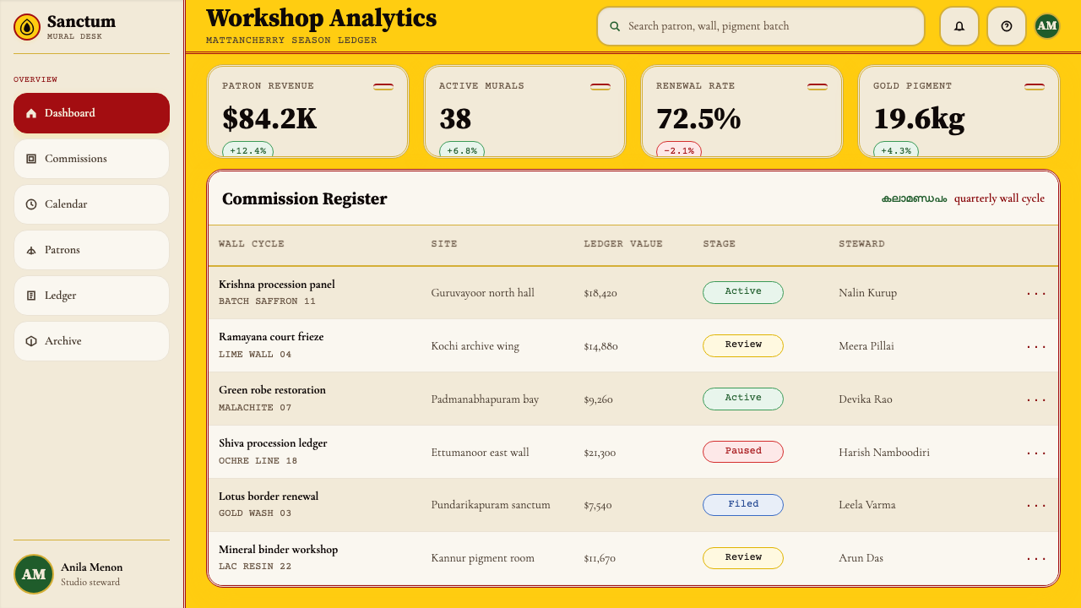Click the search magnifier icon
Image resolution: width=1081 pixels, height=608 pixels.
(615, 26)
